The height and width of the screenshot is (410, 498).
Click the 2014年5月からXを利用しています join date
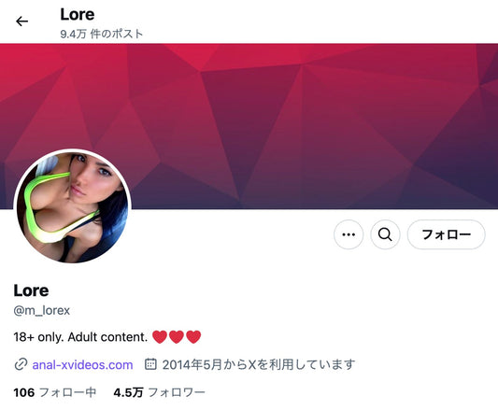pyautogui.click(x=259, y=364)
